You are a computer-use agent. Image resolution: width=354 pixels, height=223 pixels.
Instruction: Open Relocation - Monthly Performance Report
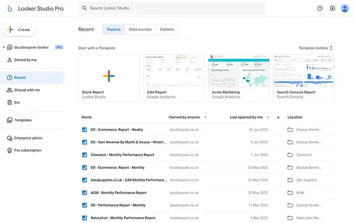pyautogui.click(x=123, y=218)
